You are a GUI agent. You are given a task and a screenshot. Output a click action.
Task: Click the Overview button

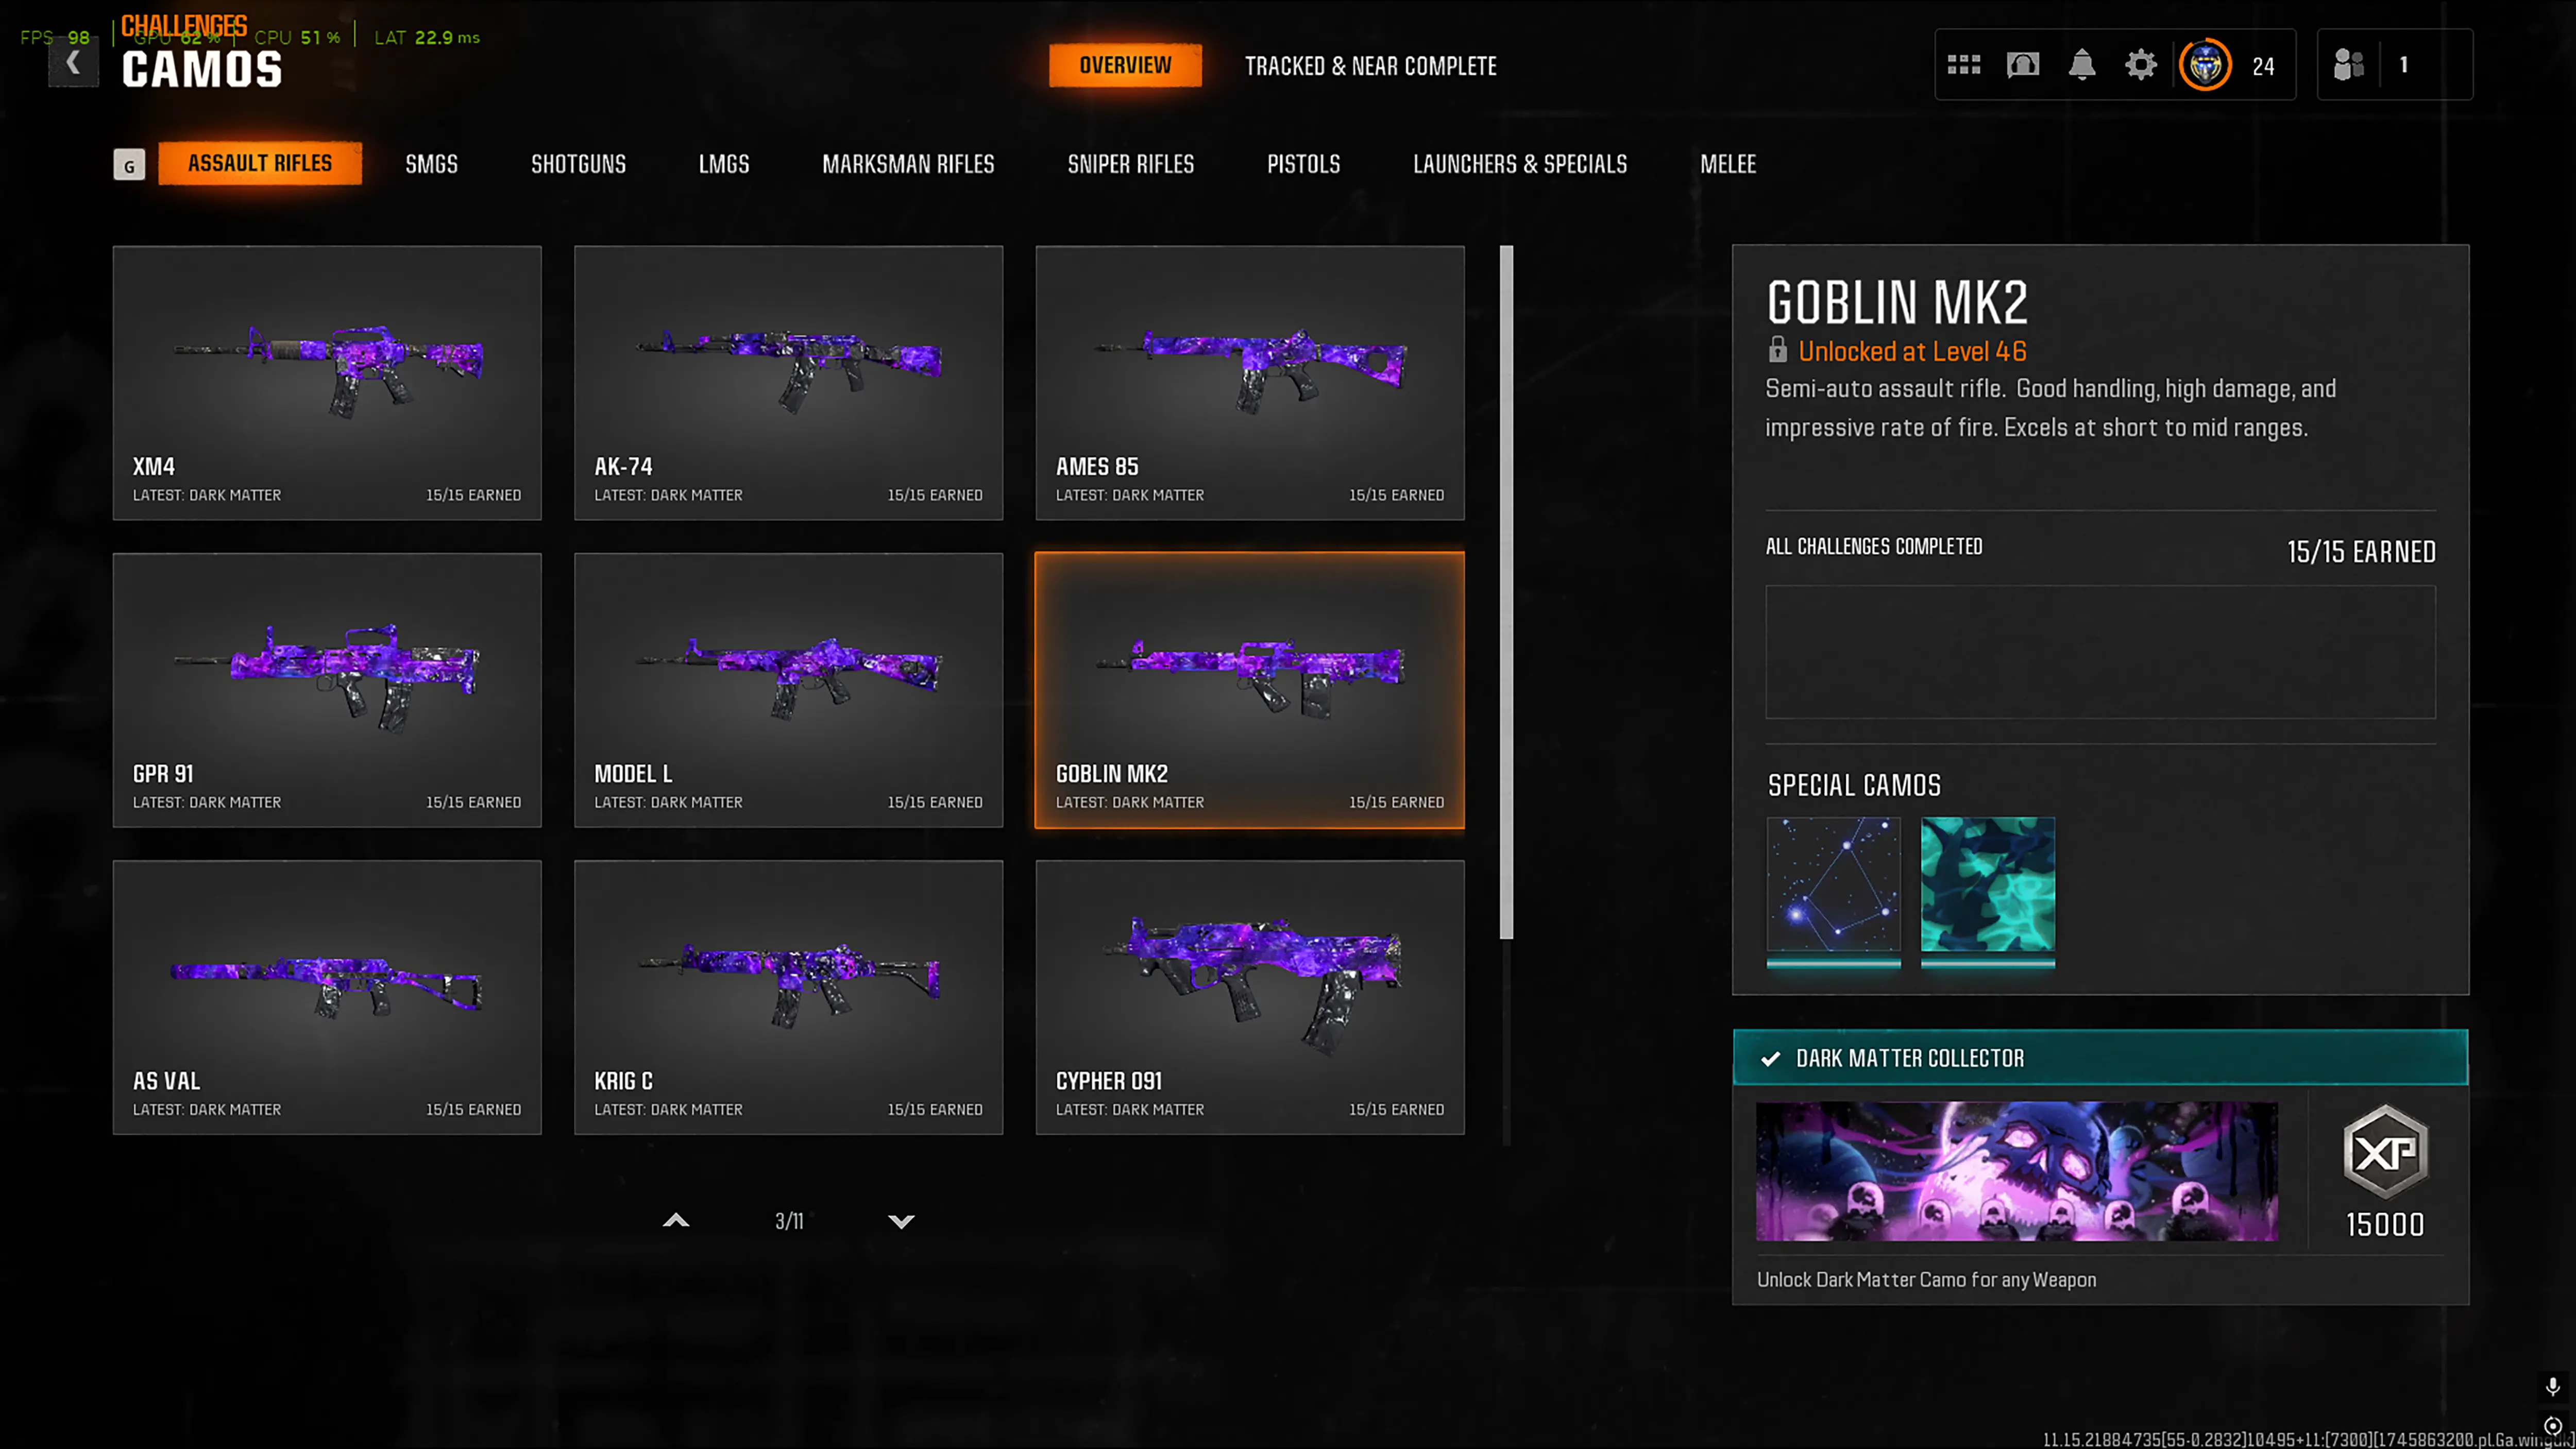[1125, 65]
